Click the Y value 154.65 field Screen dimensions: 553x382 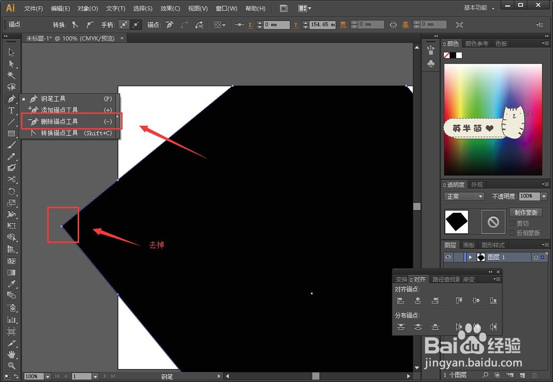pyautogui.click(x=322, y=25)
